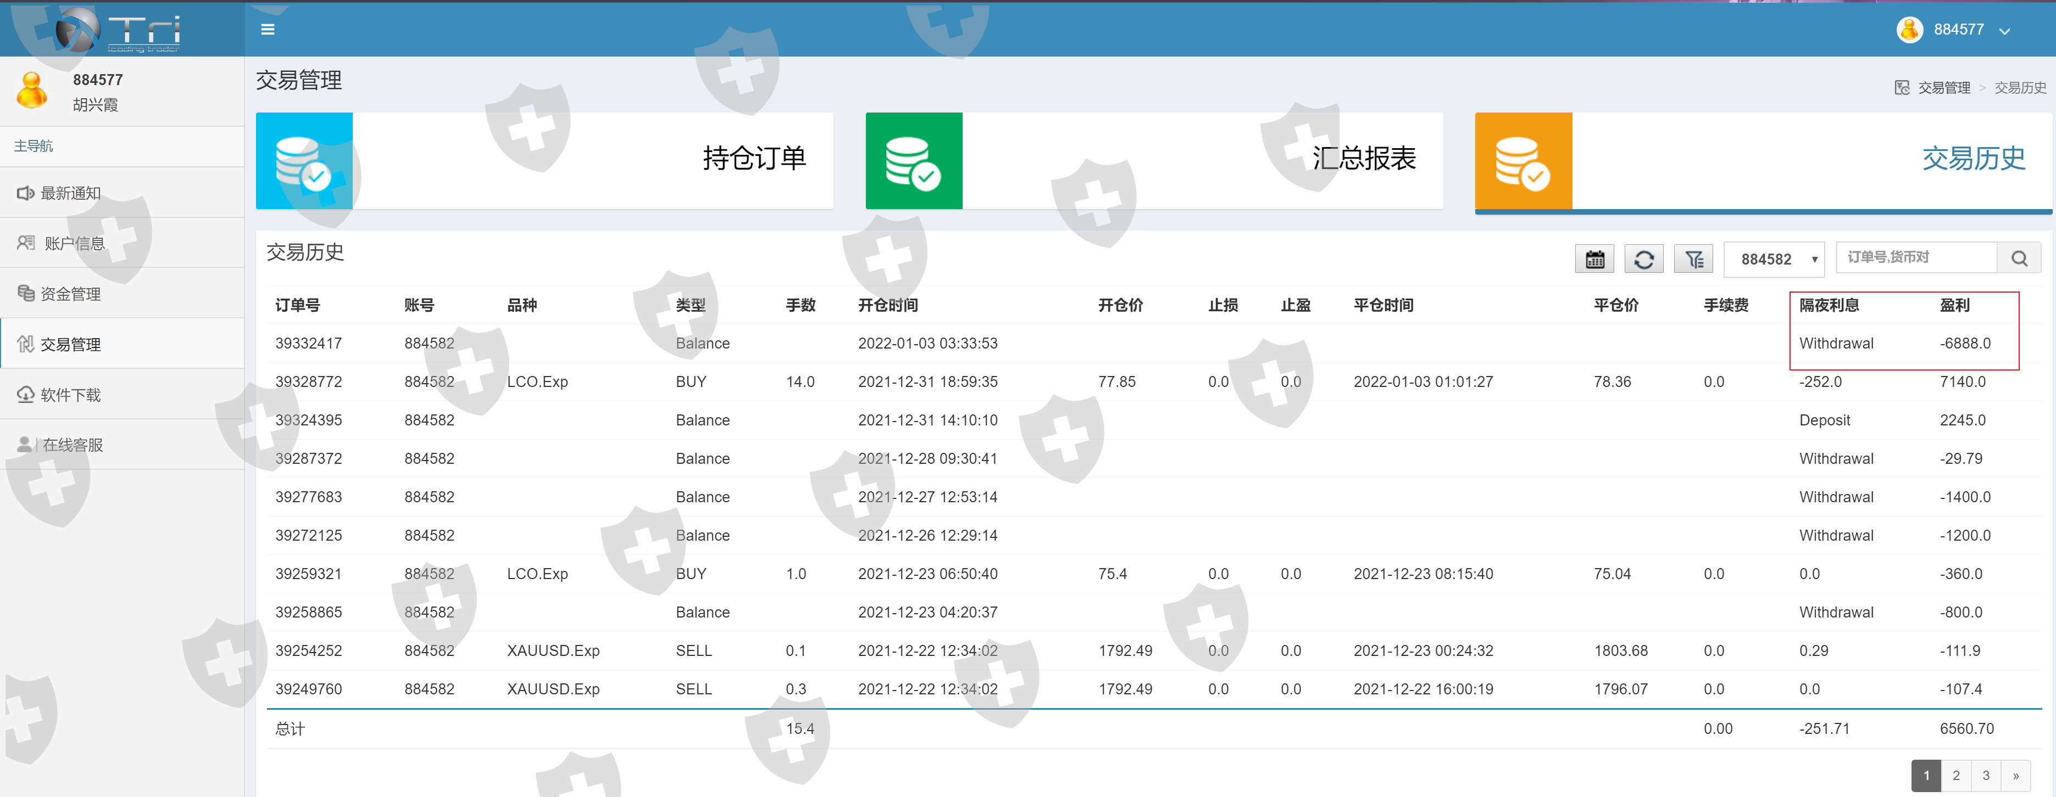Image resolution: width=2056 pixels, height=797 pixels.
Task: Open 最新通知 in the sidebar
Action: (70, 193)
